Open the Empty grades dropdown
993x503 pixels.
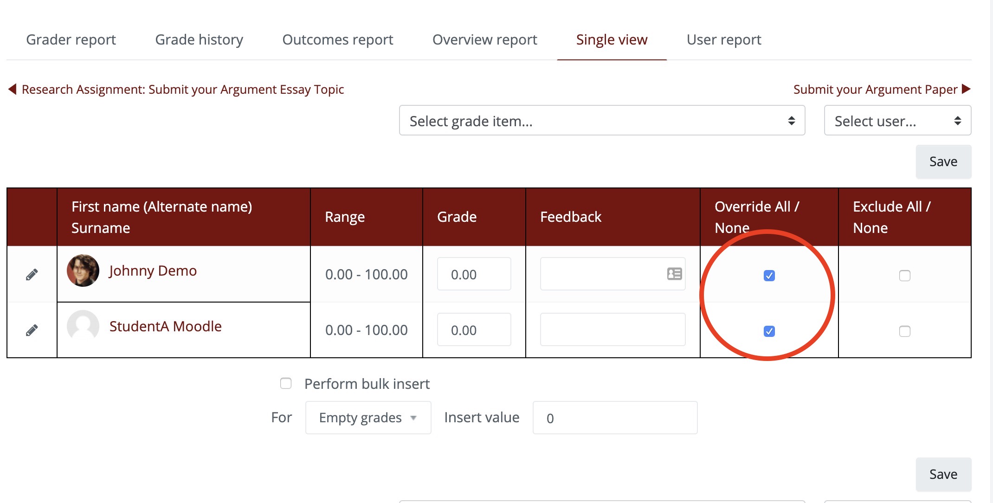368,417
